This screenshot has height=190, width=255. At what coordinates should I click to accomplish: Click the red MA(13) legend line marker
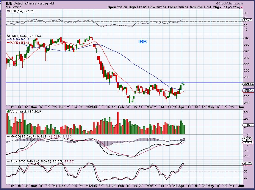(x=8, y=43)
